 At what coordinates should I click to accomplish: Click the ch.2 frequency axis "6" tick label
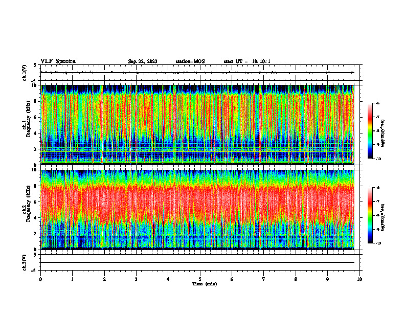pyautogui.click(x=35, y=202)
